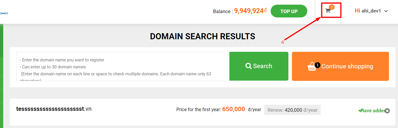Image resolution: width=398 pixels, height=128 pixels.
Task: Click the black item-count badge on basket
Action: coord(317,65)
